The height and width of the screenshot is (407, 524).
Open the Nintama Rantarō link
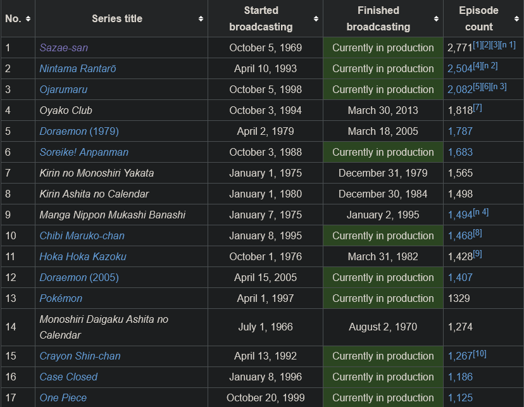coord(78,68)
